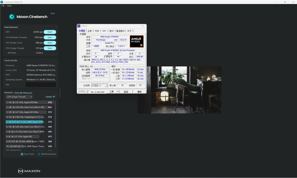Select the Intel Core Ultra 7 255 ranking row

tap(30, 127)
